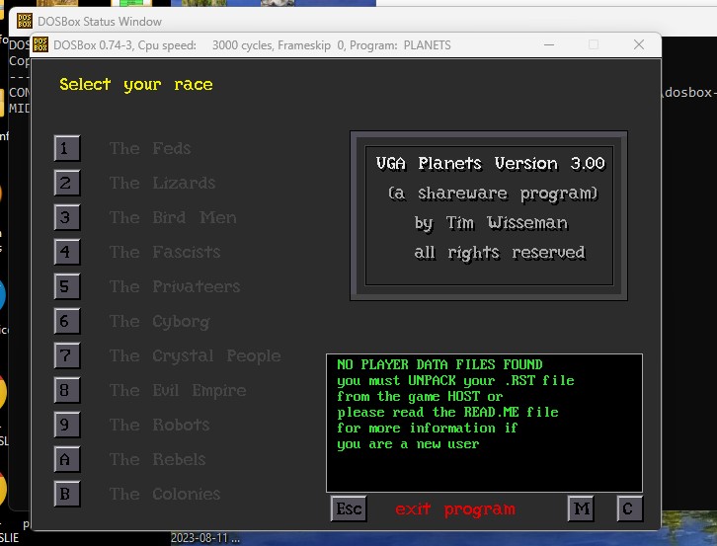Close the DOSBox PLANETS window
The height and width of the screenshot is (546, 717).
pyautogui.click(x=639, y=44)
